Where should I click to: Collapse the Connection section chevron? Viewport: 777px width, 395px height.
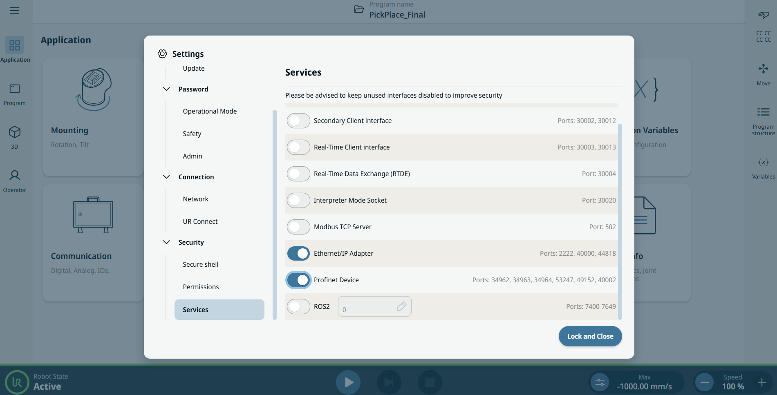click(x=166, y=177)
